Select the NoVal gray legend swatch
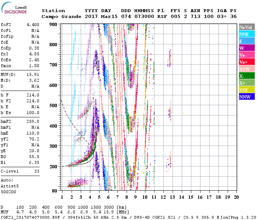The height and width of the screenshot is (220, 257). click(x=246, y=27)
